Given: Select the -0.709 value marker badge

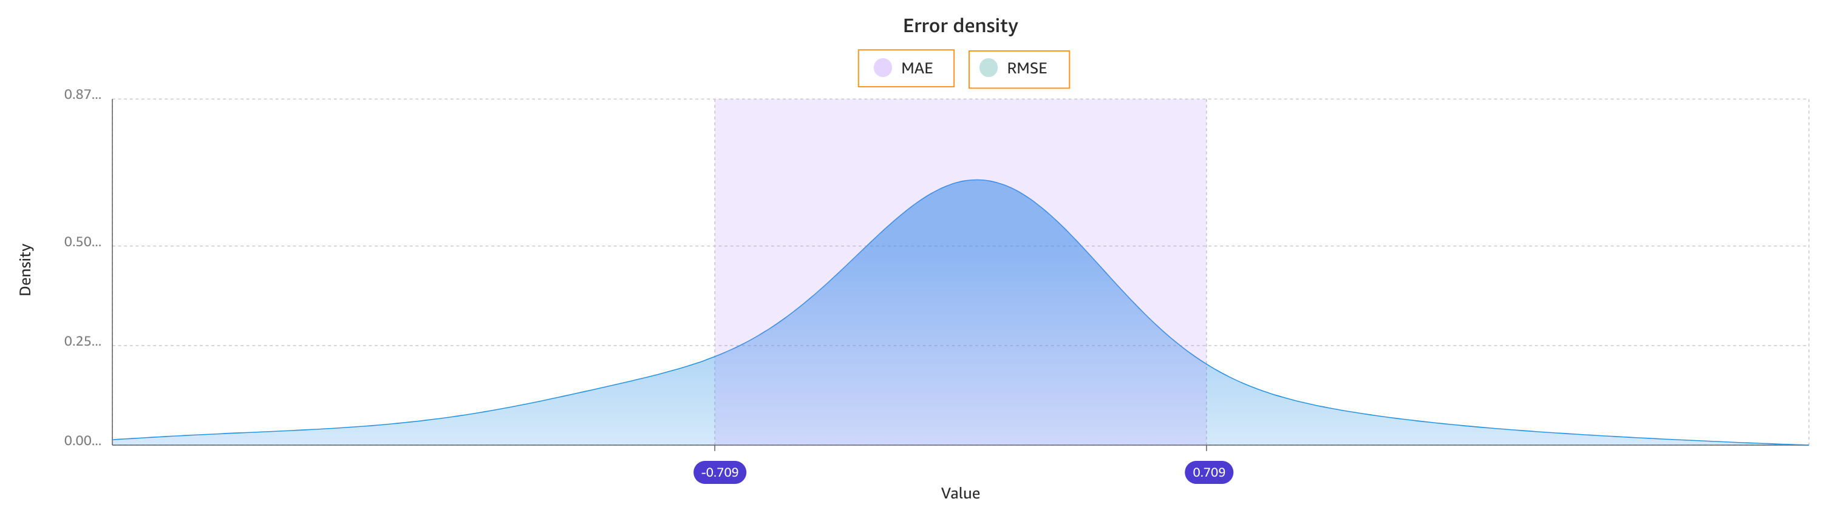Looking at the screenshot, I should pos(719,472).
